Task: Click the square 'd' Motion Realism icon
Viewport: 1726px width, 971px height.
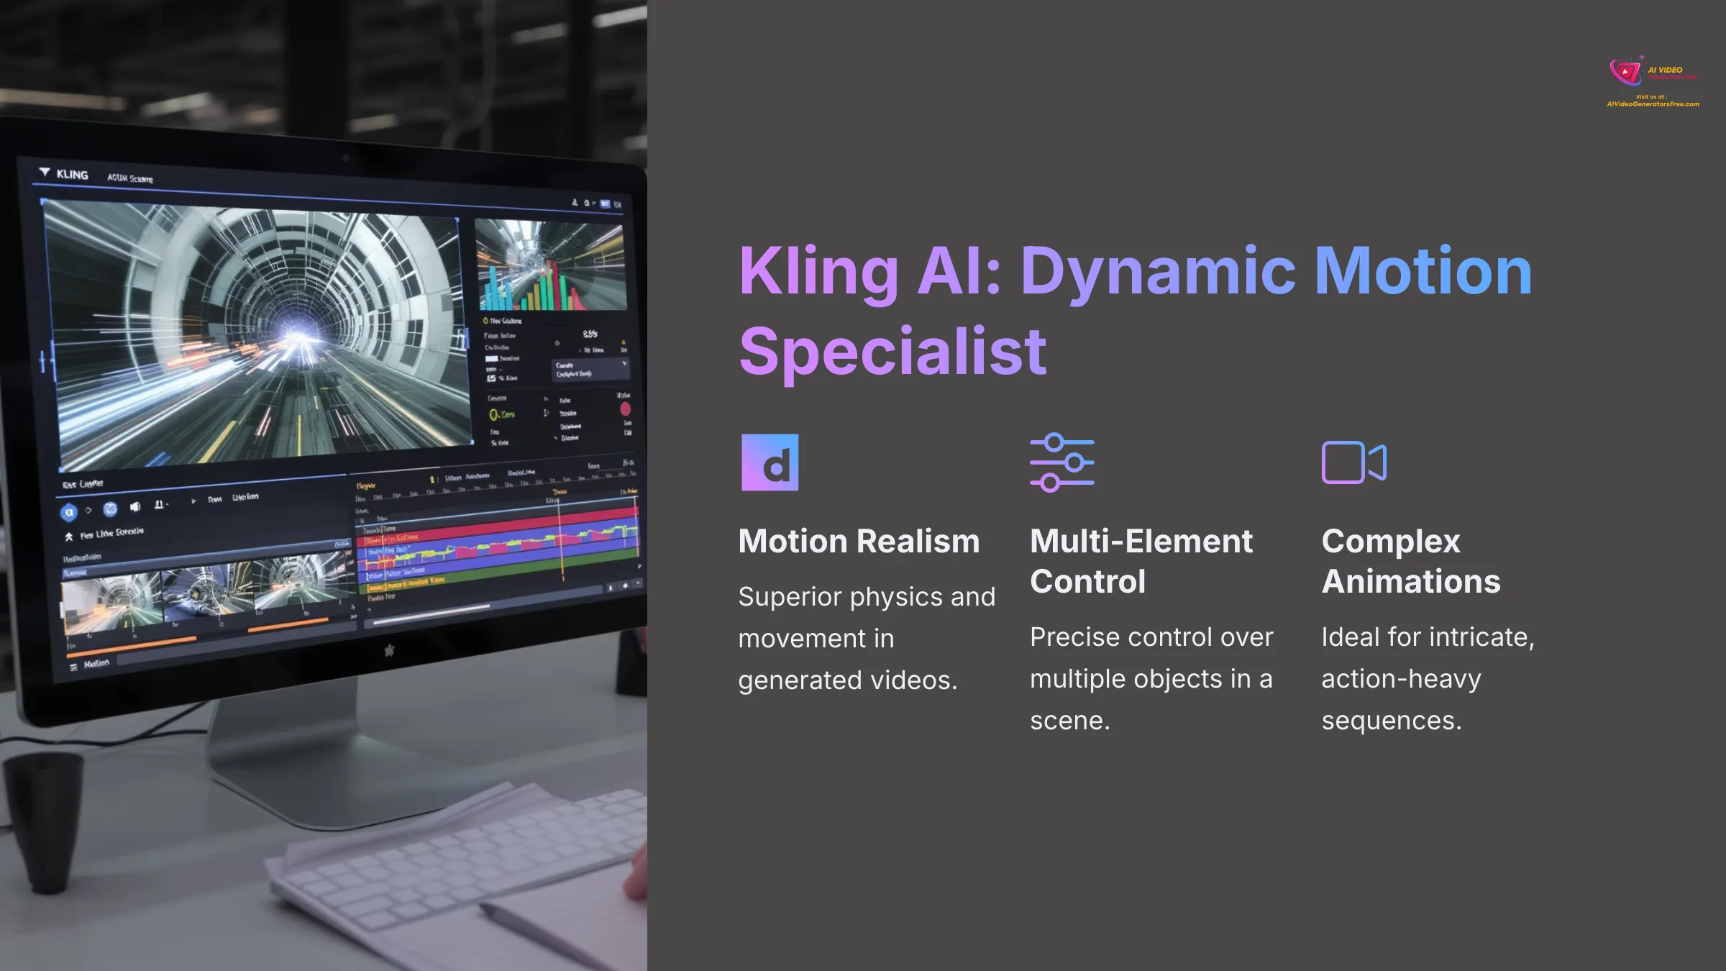Action: (770, 462)
